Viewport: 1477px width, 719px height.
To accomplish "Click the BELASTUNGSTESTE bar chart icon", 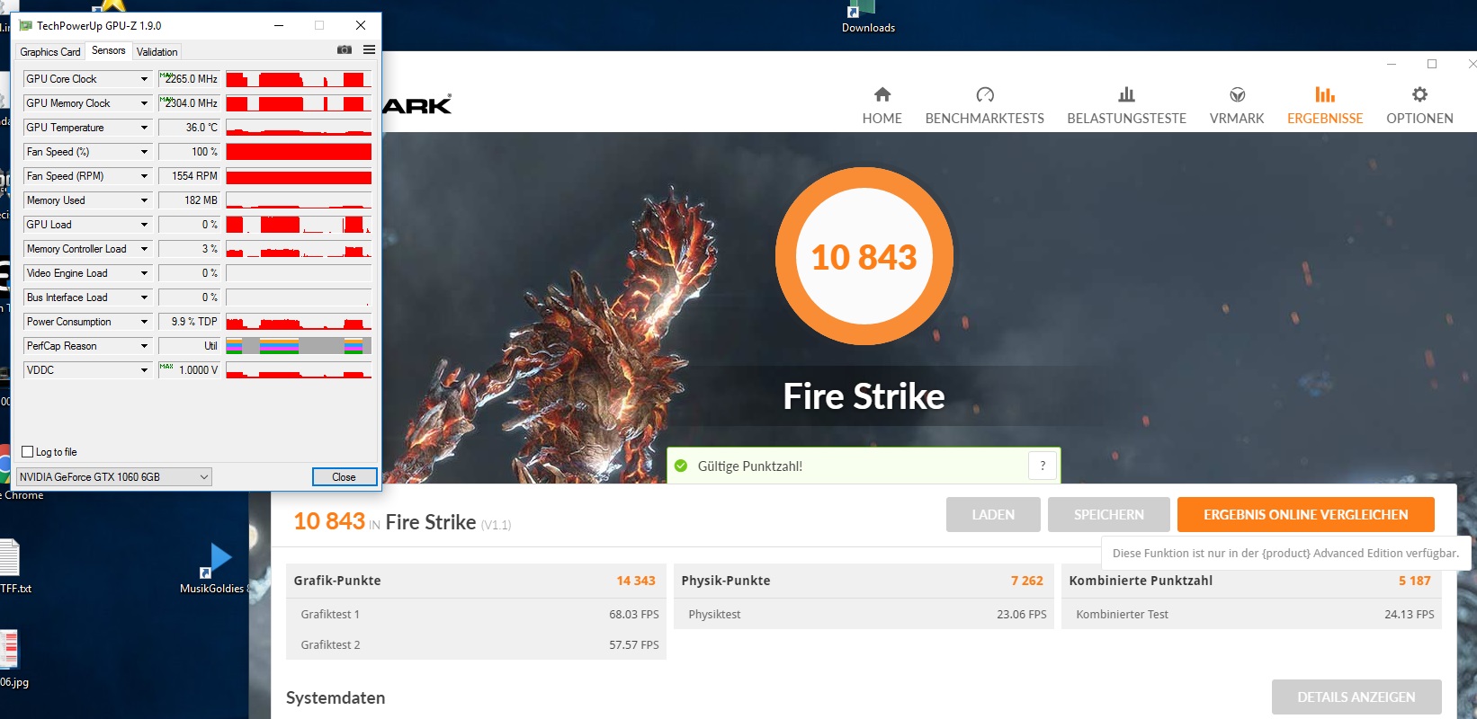I will (x=1126, y=94).
